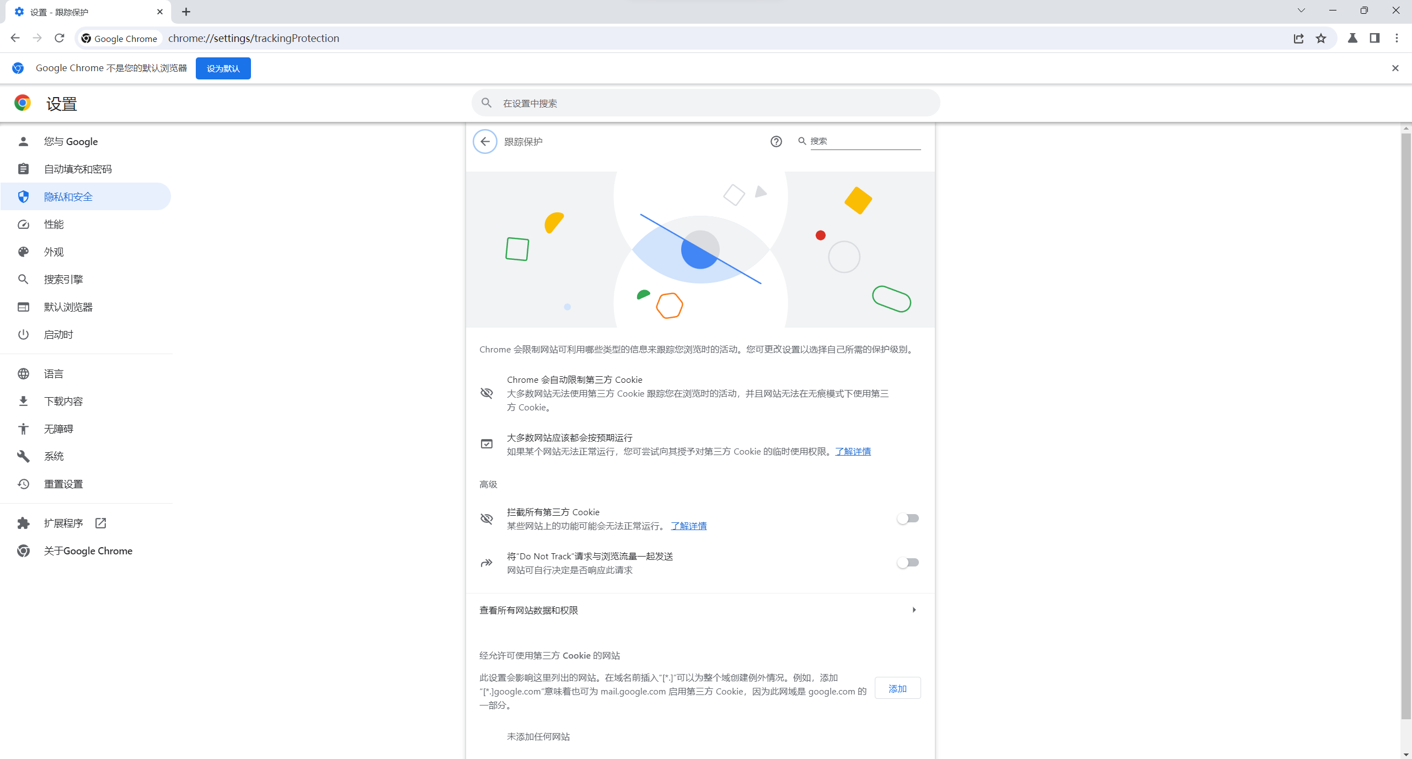Click the back arrow beside 跟踪保护
The image size is (1412, 759).
(485, 142)
